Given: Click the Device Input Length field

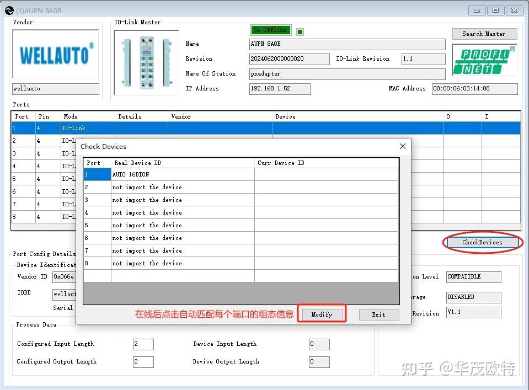Looking at the screenshot, I should [319, 344].
